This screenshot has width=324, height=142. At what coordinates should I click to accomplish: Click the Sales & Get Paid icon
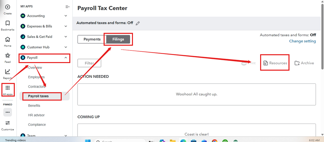23,37
